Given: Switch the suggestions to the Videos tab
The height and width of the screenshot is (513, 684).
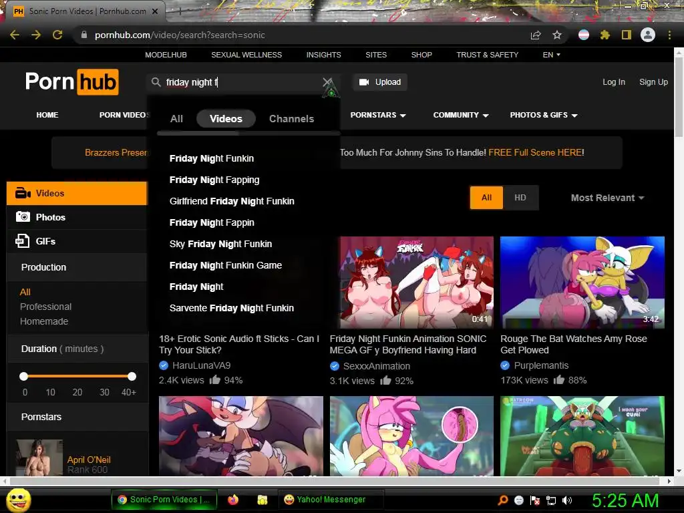Looking at the screenshot, I should [226, 119].
